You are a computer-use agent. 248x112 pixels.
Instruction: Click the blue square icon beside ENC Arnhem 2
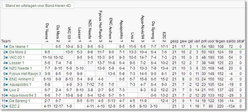click(x=7, y=79)
